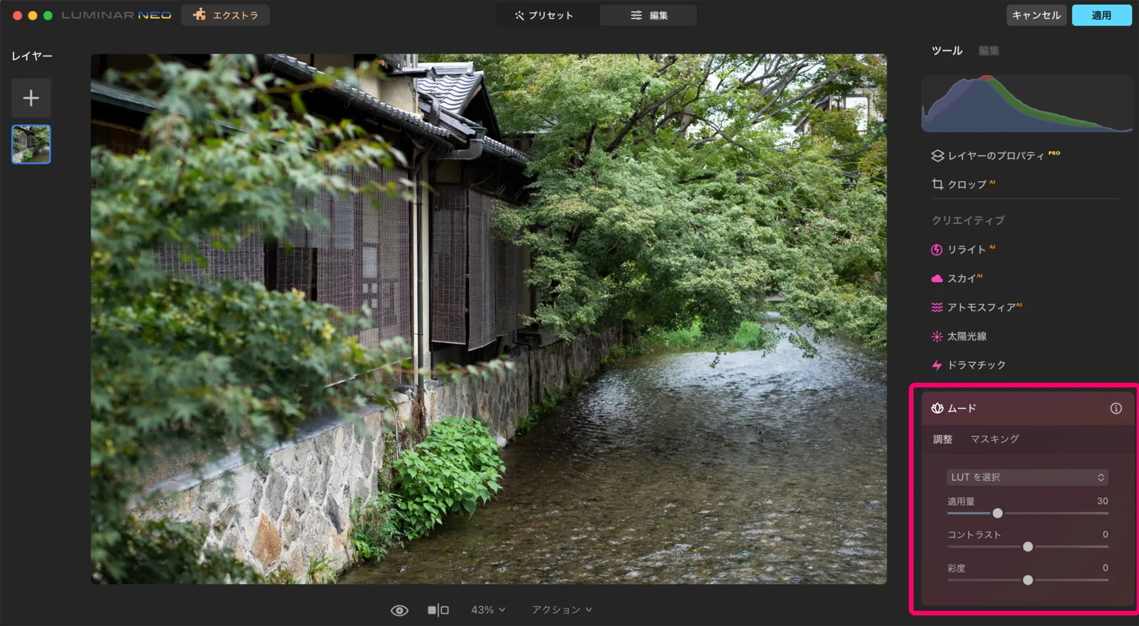Click the Contrast (コントラスト) slider handle
This screenshot has width=1139, height=626.
click(x=1028, y=547)
